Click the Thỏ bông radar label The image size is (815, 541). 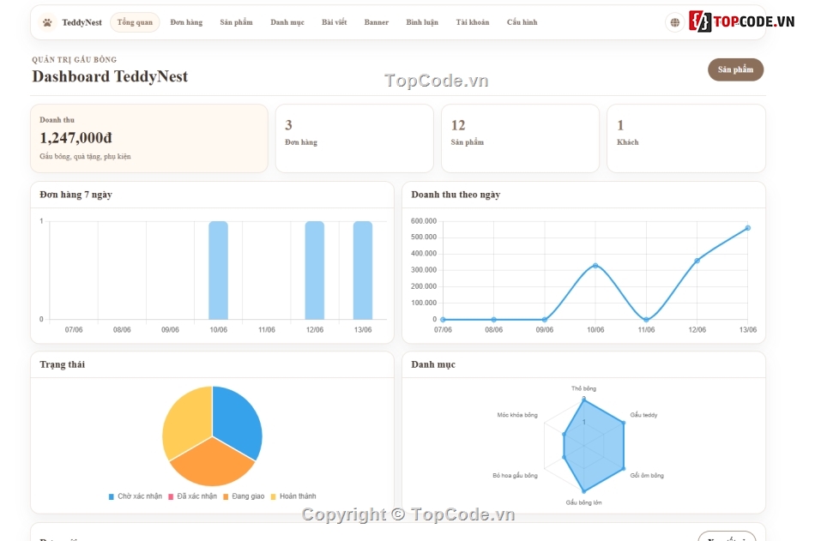tap(583, 388)
